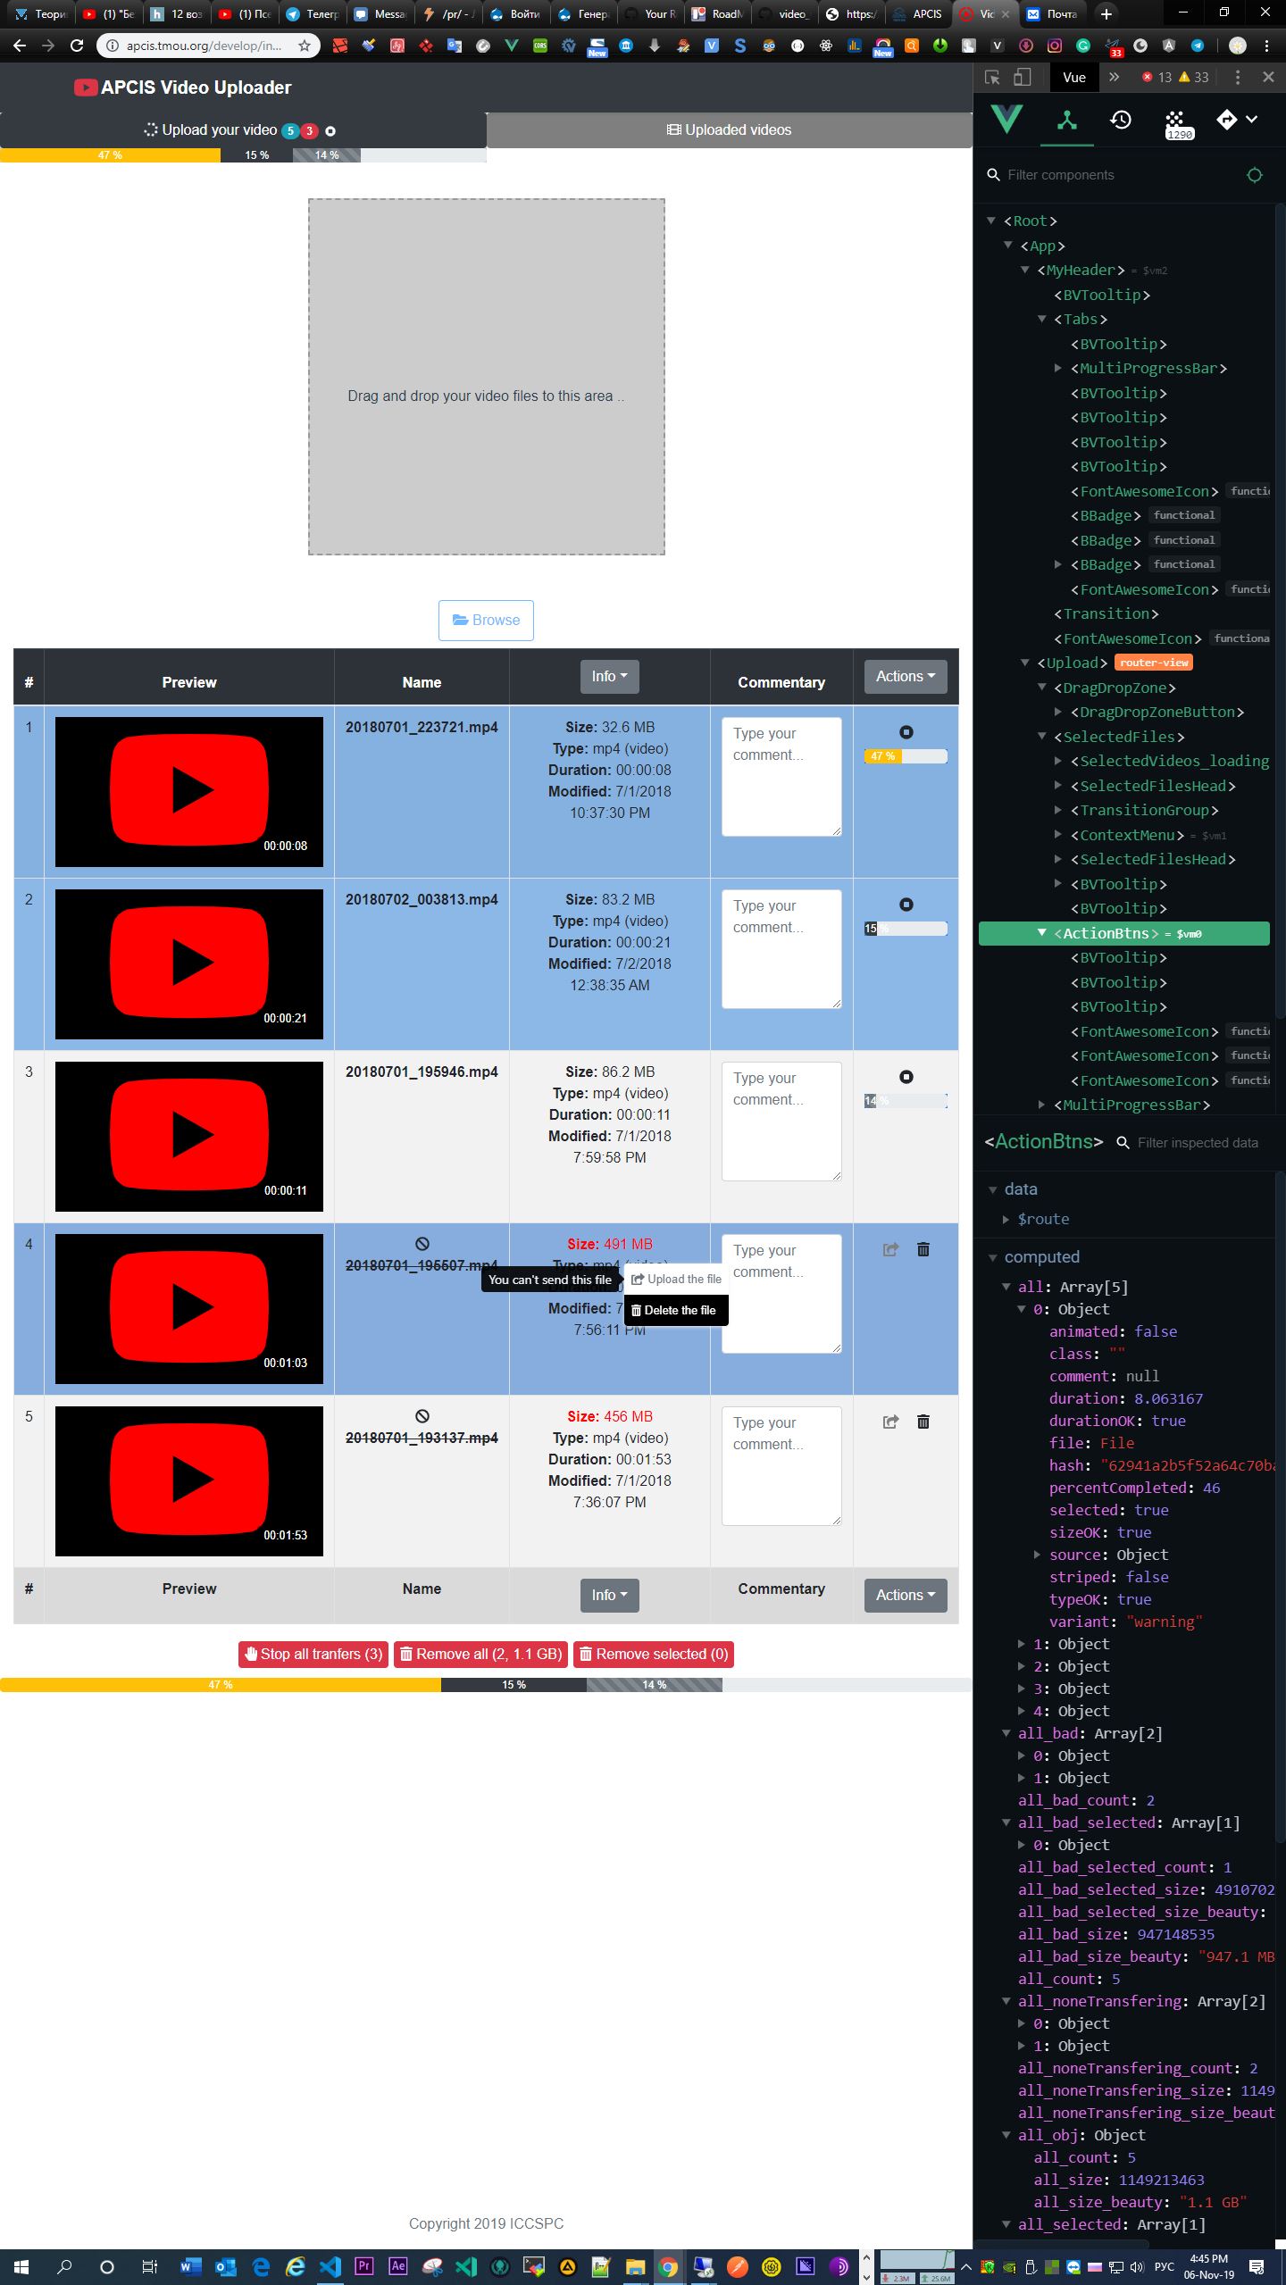Choose Delete the file in the context menu
This screenshot has height=2285, width=1286.
click(676, 1311)
